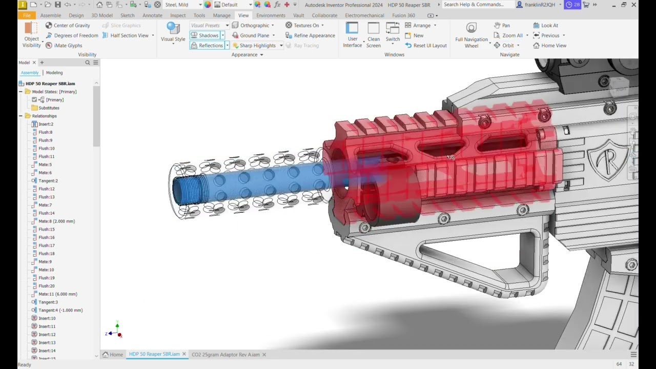Switch to the Inspect ribbon tab
The image size is (656, 369).
click(178, 15)
